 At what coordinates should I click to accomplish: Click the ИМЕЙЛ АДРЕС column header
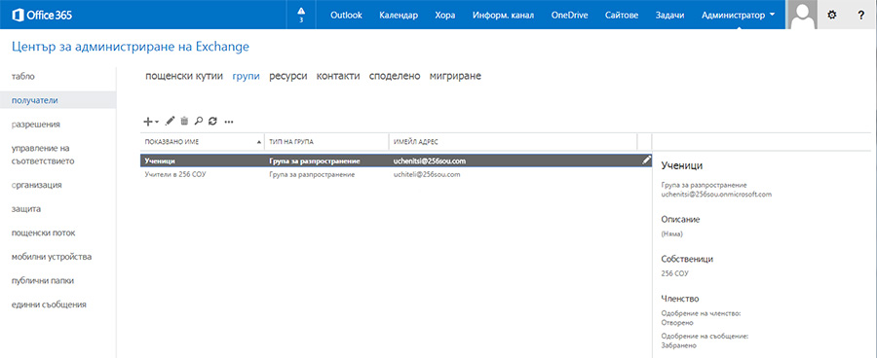point(513,142)
